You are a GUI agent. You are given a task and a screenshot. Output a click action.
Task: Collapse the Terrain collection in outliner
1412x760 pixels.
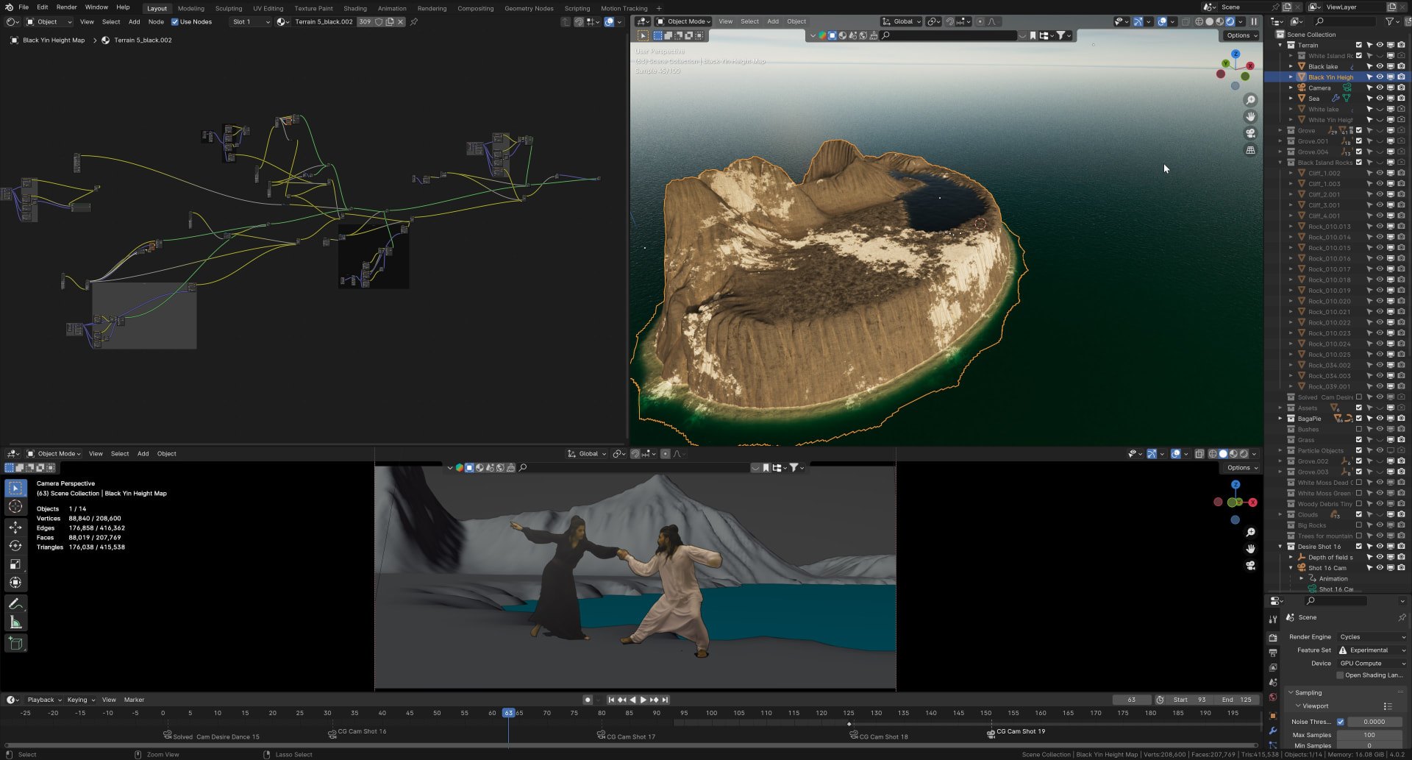point(1280,45)
